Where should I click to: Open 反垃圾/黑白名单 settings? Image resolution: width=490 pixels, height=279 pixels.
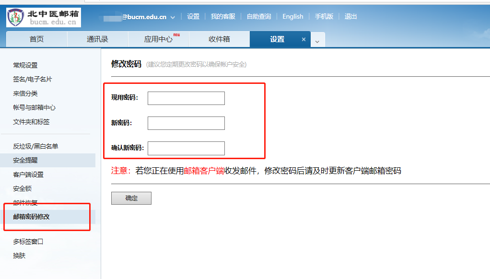pyautogui.click(x=35, y=146)
